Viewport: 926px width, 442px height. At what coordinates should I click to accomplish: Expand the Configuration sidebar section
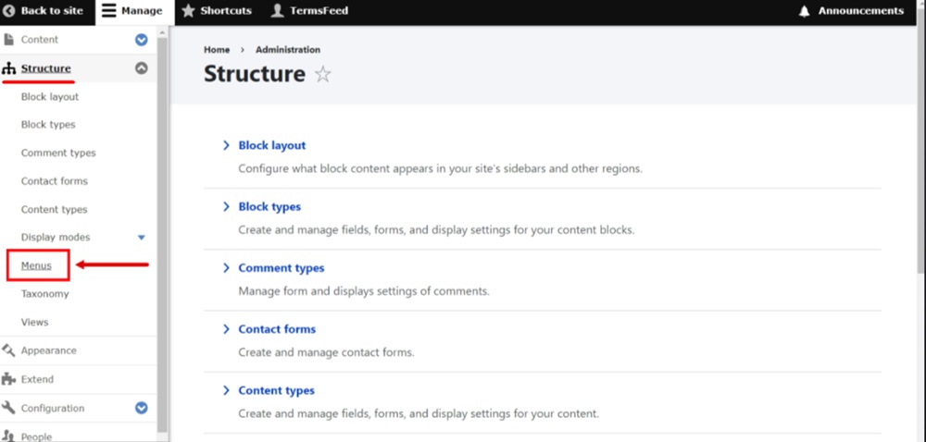pyautogui.click(x=141, y=408)
